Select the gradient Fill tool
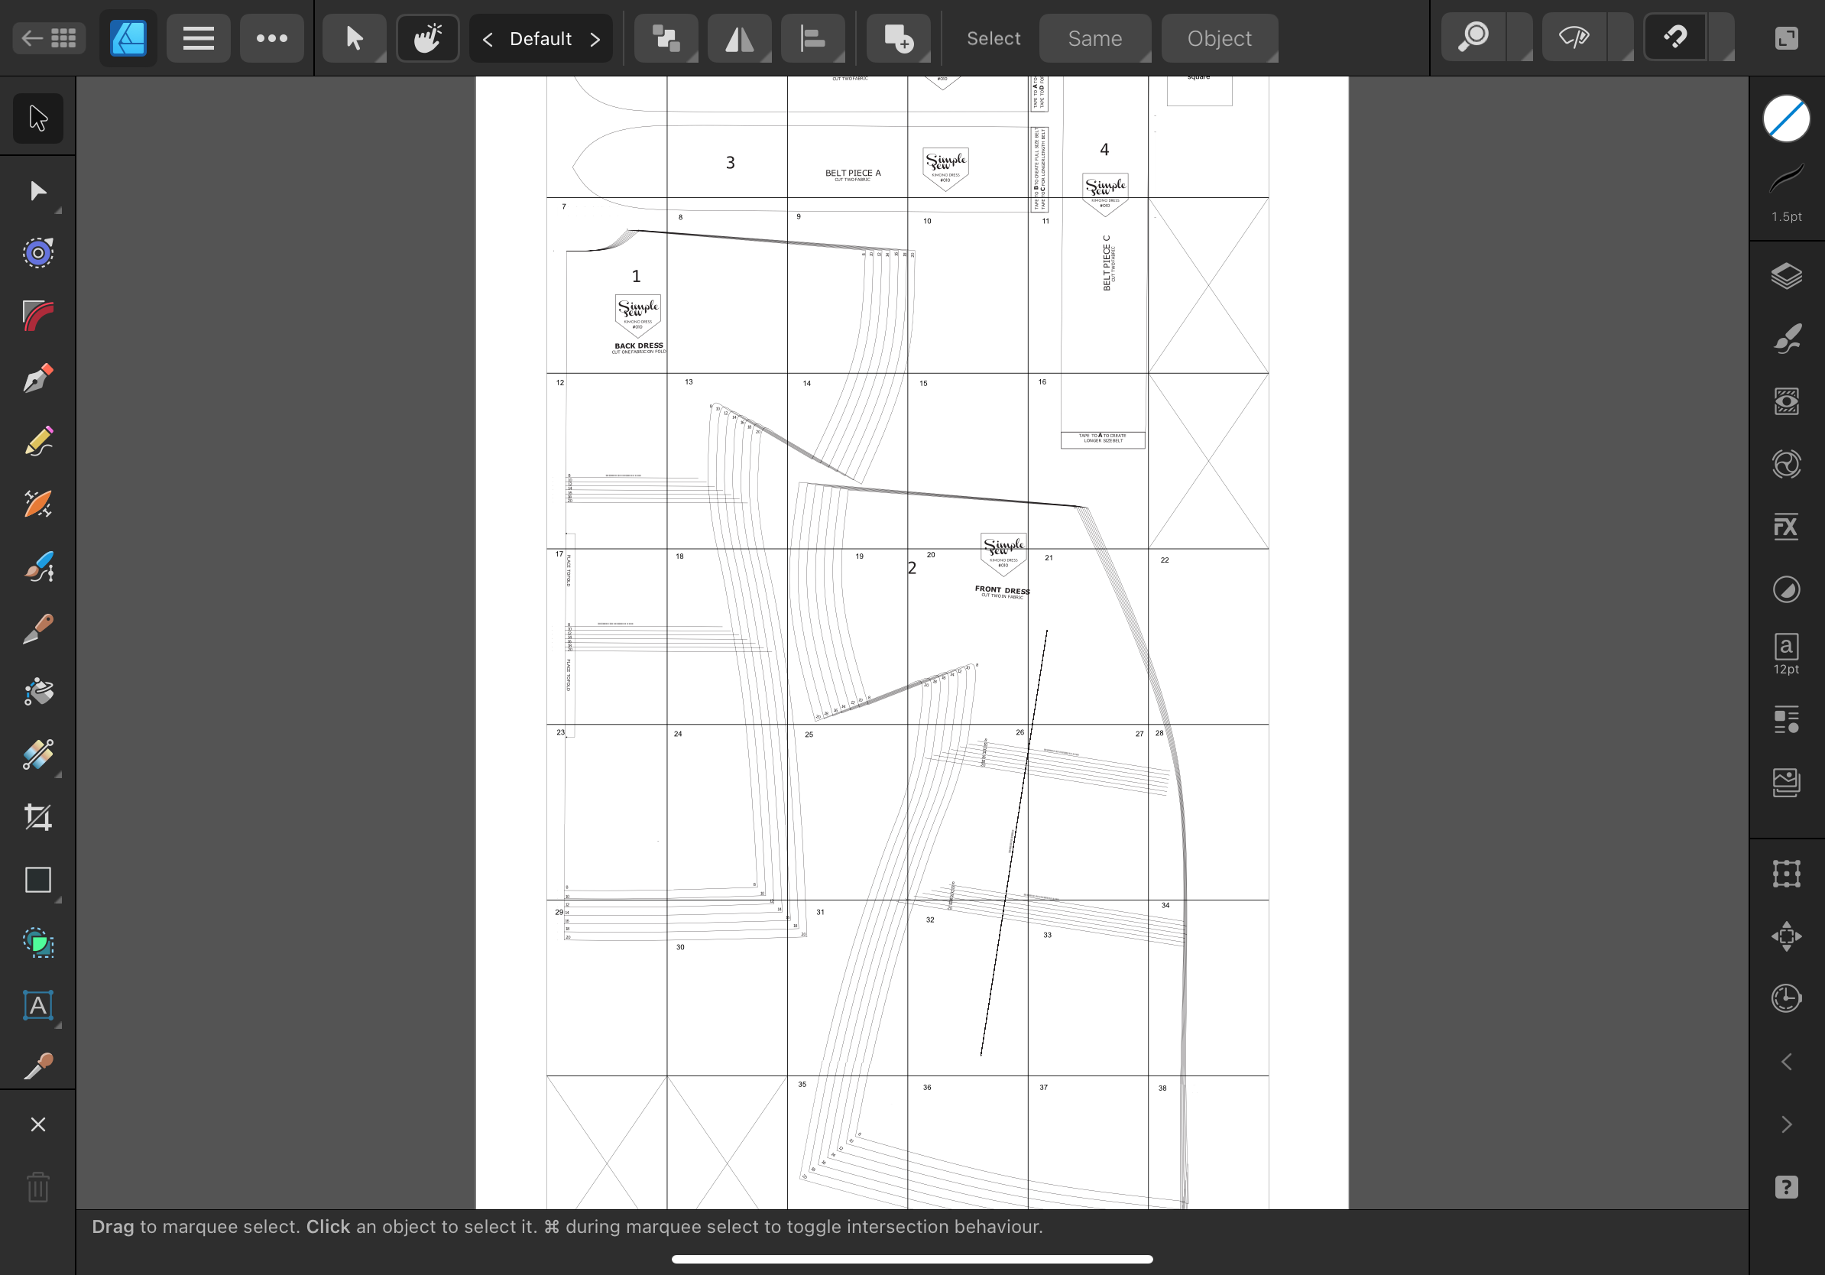Viewport: 1825px width, 1275px height. coord(37,755)
